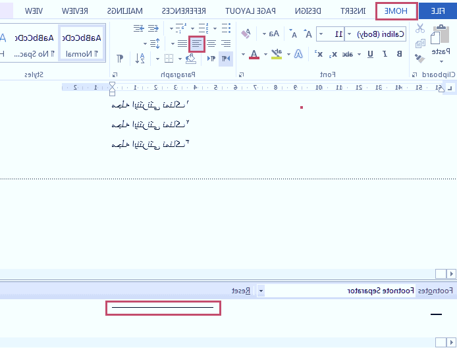Click the inactive text direction paragraph icon
This screenshot has width=457, height=348.
click(211, 59)
